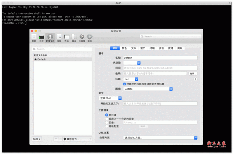
Task: Select the 重用上一个会话的目录 radio button
Action: pos(106,119)
